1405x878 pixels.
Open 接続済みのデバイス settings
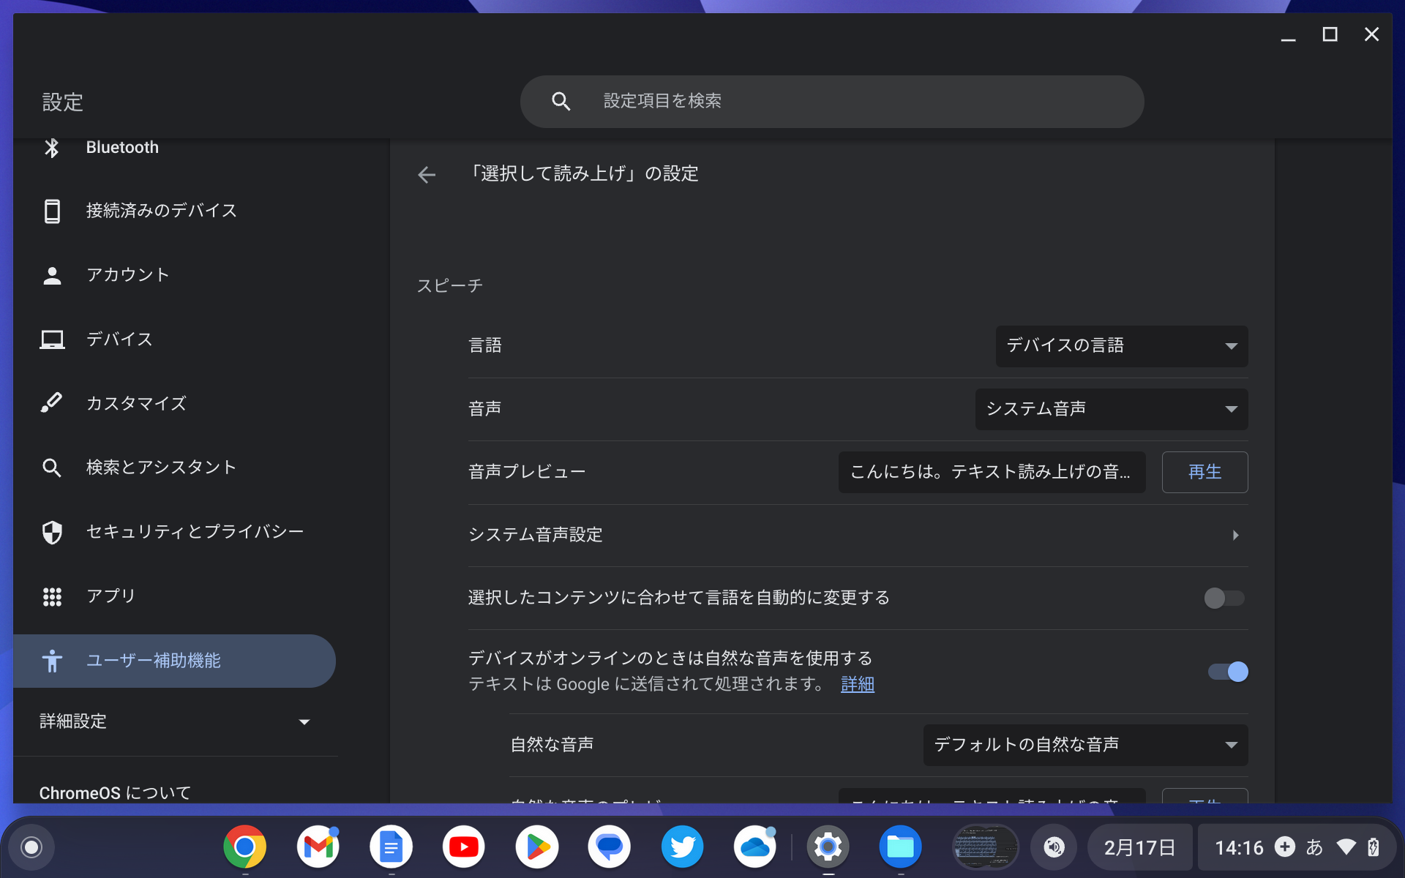pos(161,210)
